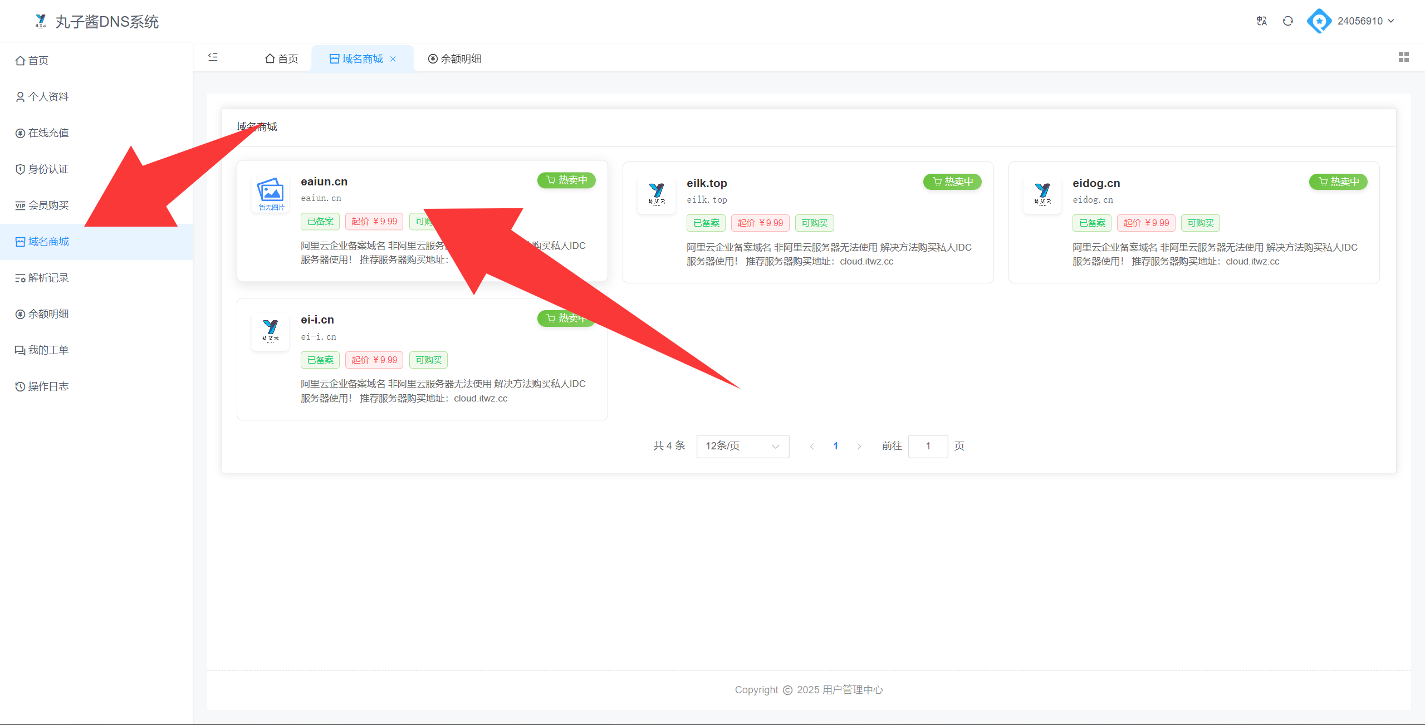Image resolution: width=1425 pixels, height=725 pixels.
Task: Open the 12条/页 page size dropdown
Action: (742, 446)
